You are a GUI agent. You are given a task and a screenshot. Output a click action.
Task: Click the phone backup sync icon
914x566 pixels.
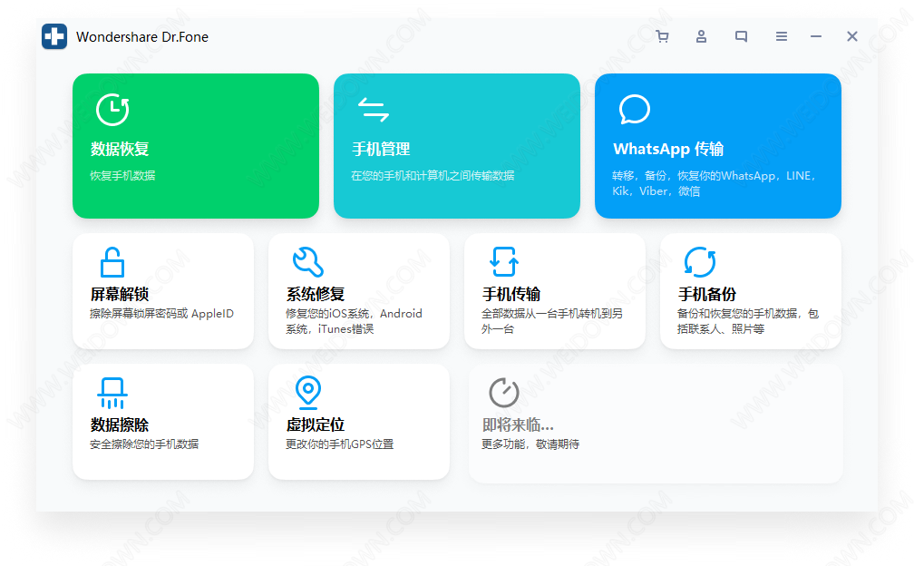(699, 262)
